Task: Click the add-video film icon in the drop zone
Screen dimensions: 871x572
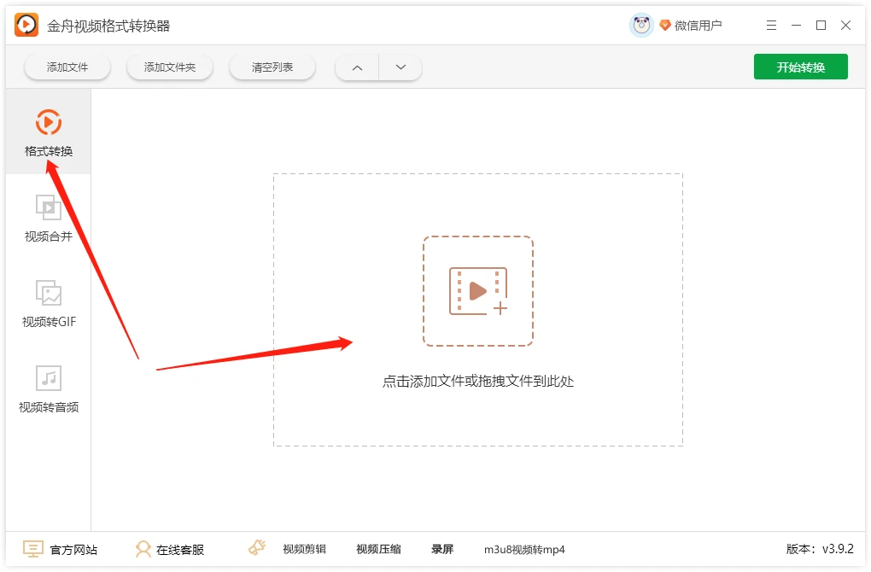Action: click(x=478, y=291)
